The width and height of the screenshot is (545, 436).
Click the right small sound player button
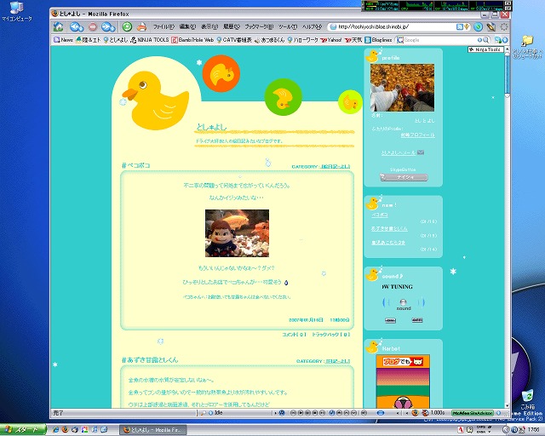[x=417, y=320]
